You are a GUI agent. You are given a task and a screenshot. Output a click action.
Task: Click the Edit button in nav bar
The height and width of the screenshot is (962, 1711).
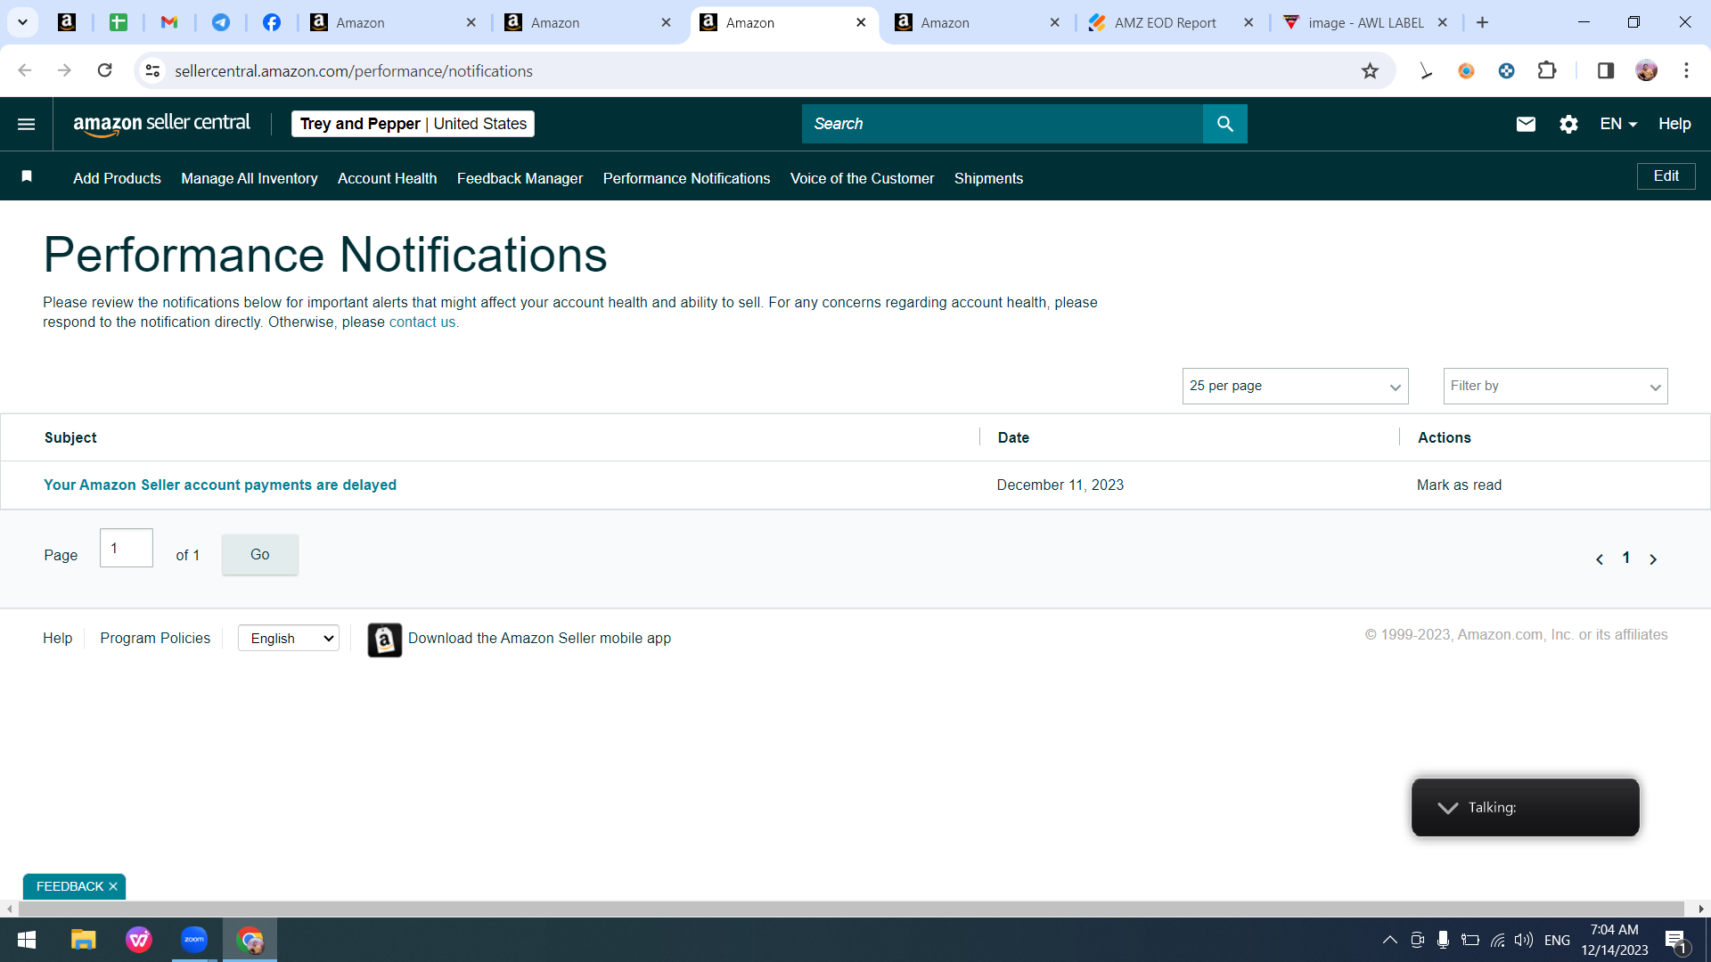pos(1666,176)
